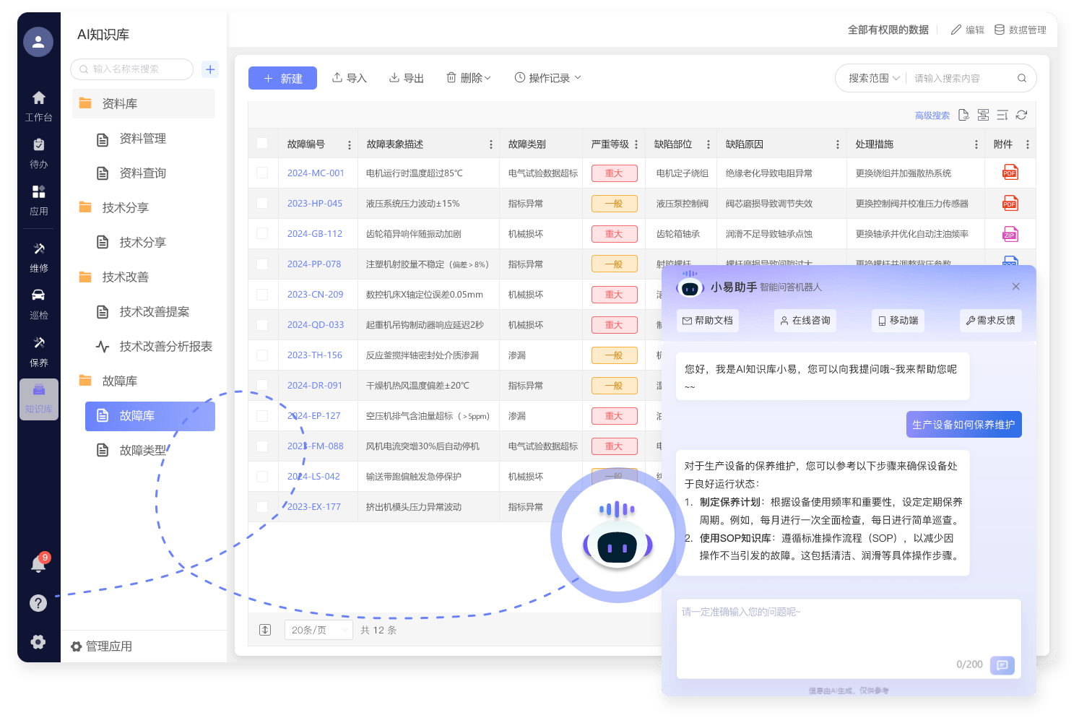
Task: Open the 操作记录 dropdown
Action: pyautogui.click(x=547, y=78)
